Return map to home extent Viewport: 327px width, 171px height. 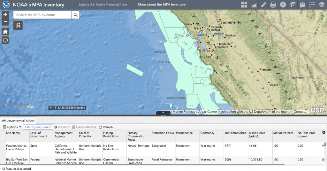tap(5, 32)
